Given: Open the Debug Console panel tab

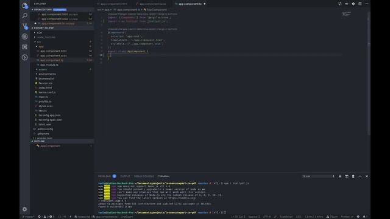Looking at the screenshot, I should 144,176.
